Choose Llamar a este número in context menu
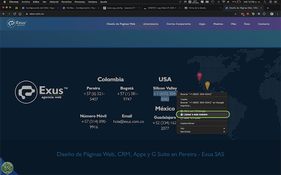This screenshot has width=281, height=175. (202, 115)
